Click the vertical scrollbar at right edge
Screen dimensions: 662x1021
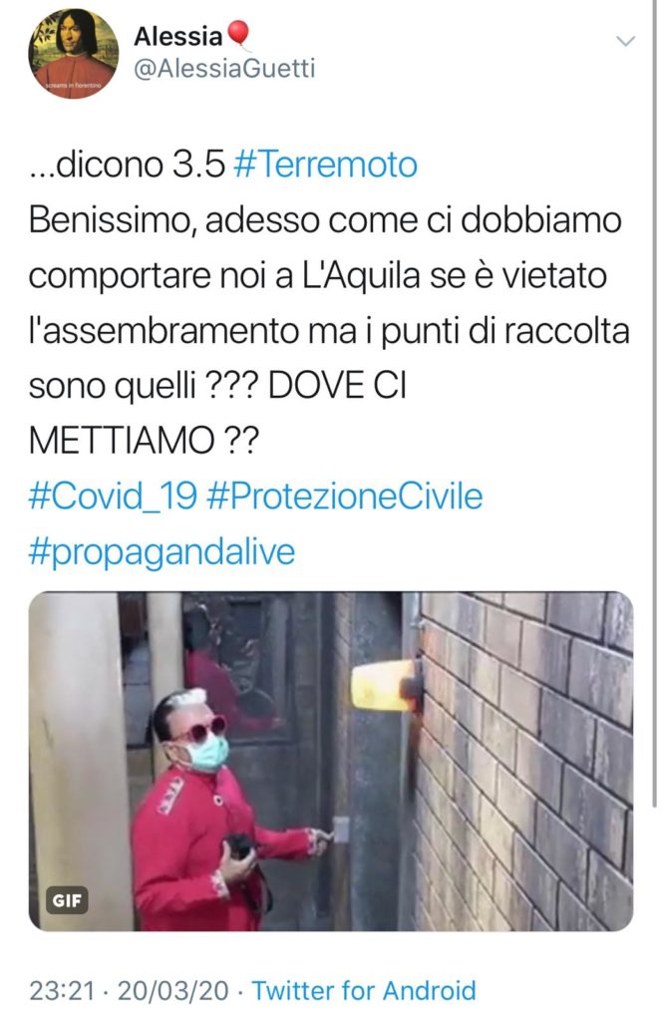[654, 404]
